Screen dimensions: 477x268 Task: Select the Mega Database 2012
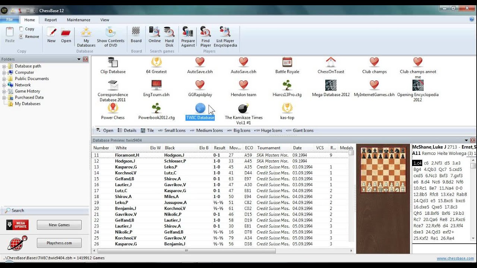pyautogui.click(x=331, y=89)
